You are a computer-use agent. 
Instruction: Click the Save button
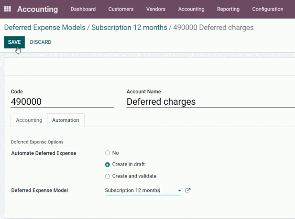click(14, 42)
